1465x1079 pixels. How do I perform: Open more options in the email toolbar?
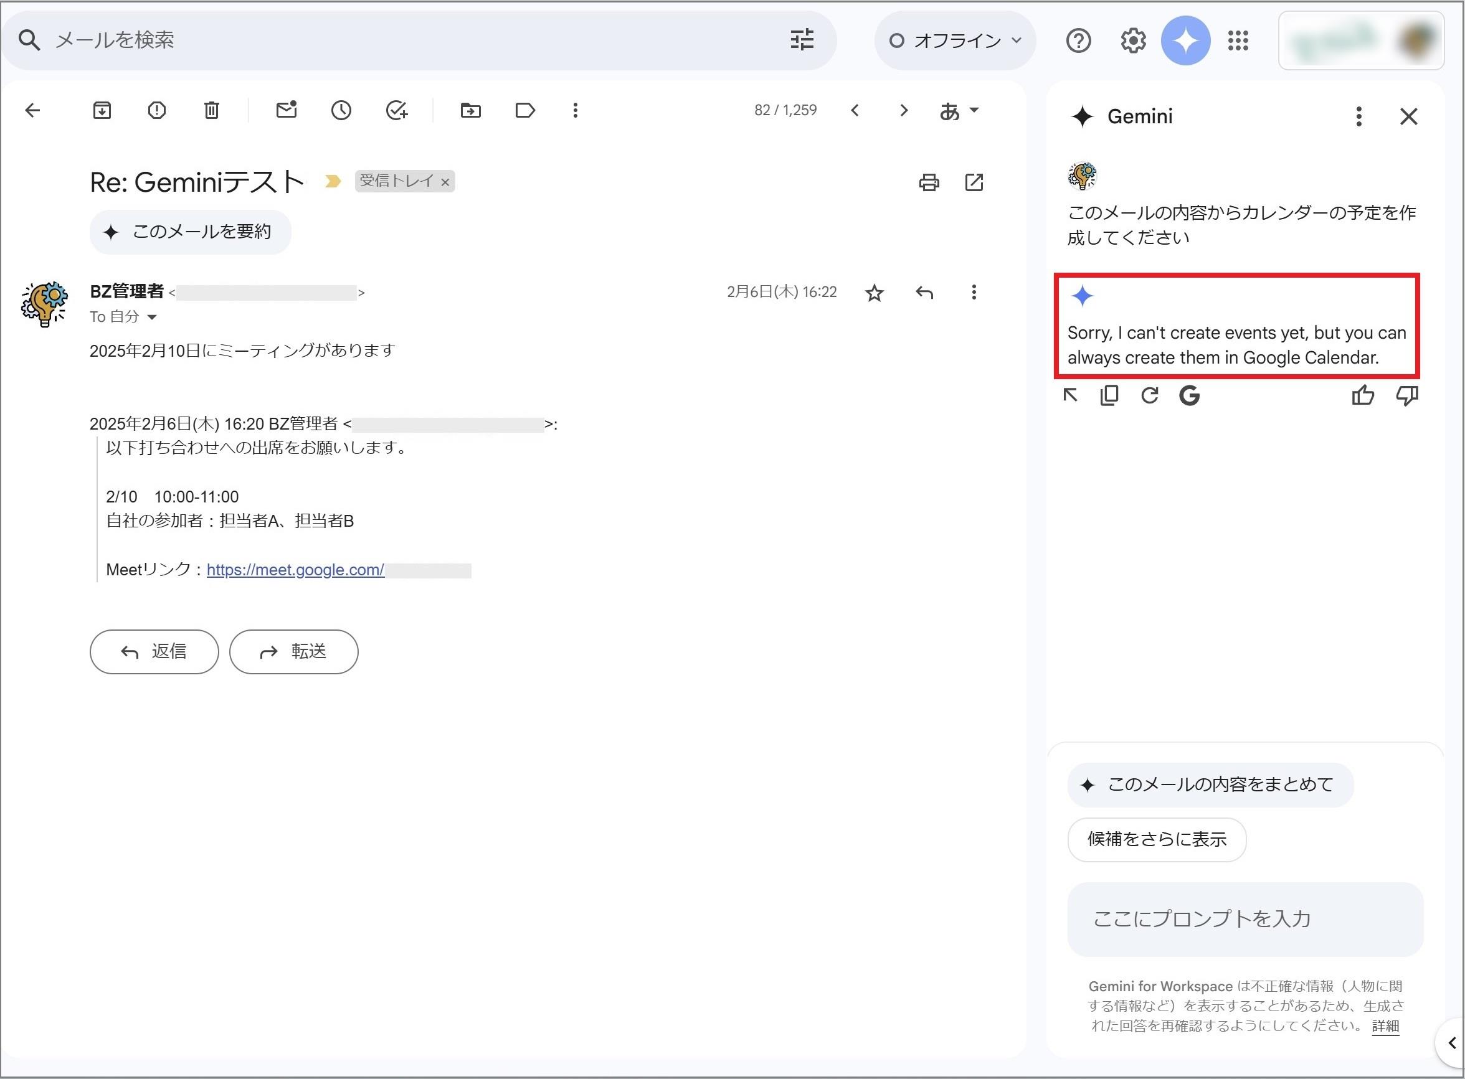[575, 110]
